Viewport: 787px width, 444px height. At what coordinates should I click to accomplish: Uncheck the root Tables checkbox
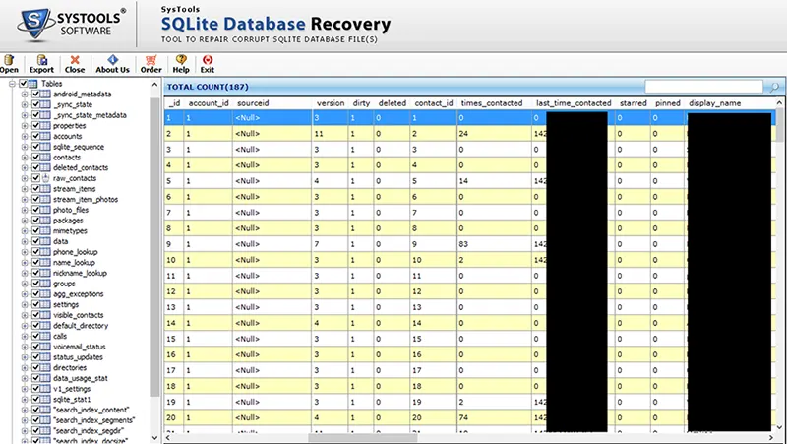tap(23, 84)
